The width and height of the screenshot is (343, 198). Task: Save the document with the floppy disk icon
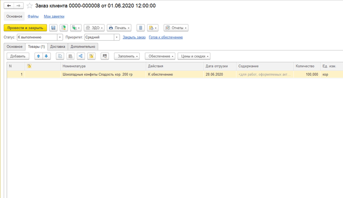pos(53,28)
